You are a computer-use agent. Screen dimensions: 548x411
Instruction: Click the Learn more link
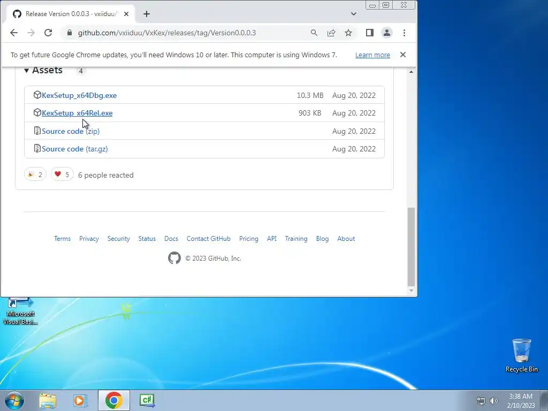(x=372, y=55)
